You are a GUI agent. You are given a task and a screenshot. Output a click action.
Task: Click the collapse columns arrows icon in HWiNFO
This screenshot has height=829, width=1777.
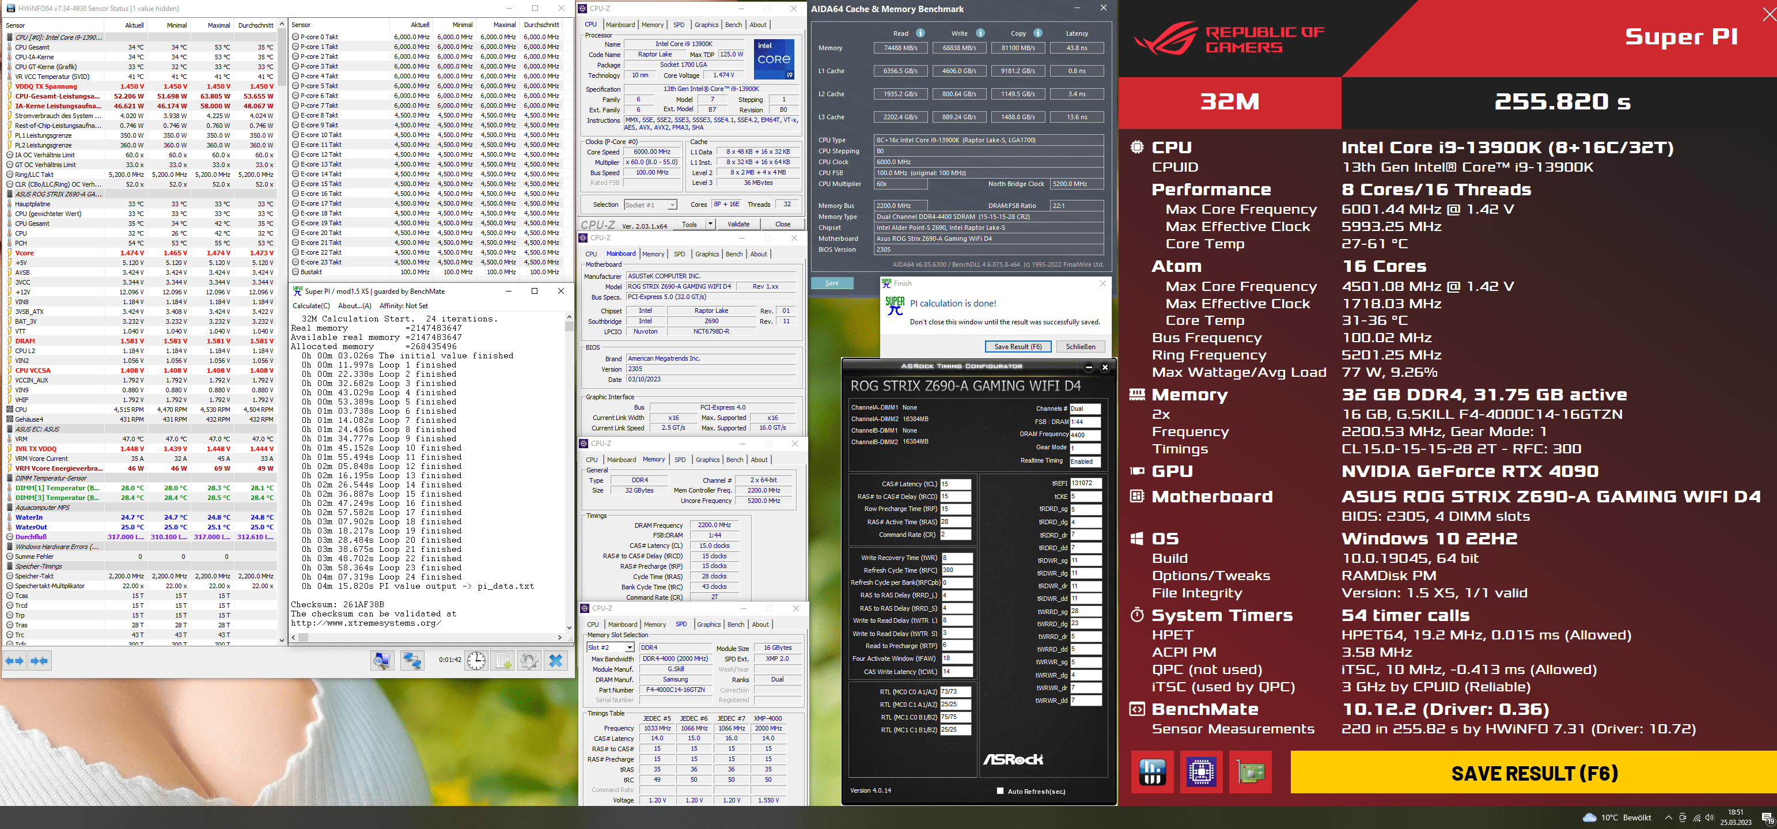click(x=39, y=661)
